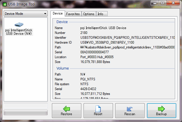Click the 'Identifier' field label

click(x=60, y=38)
